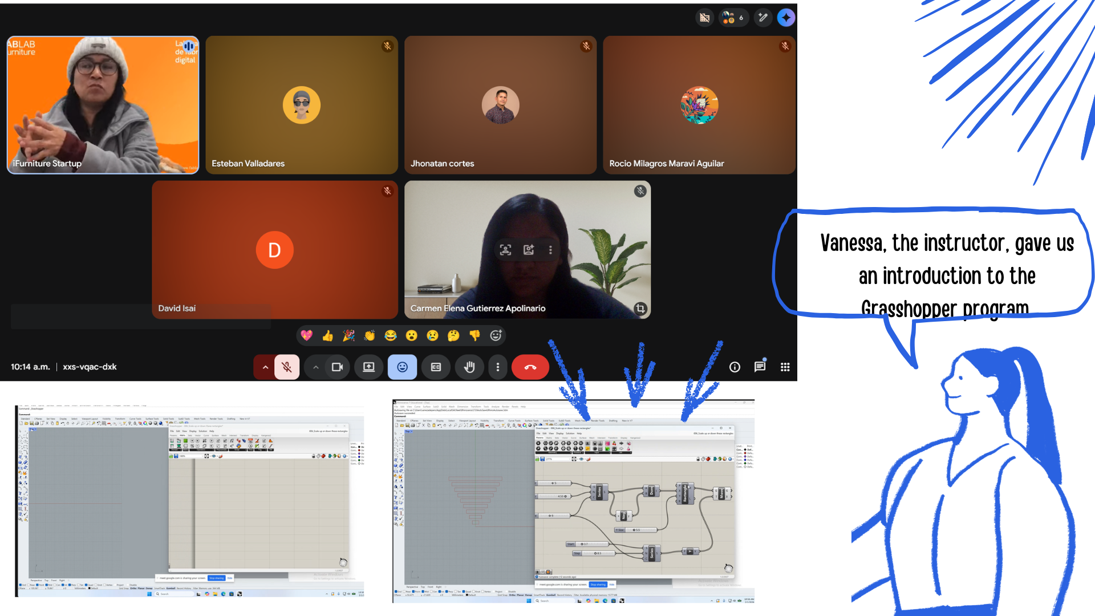The width and height of the screenshot is (1095, 616).
Task: Click backgrounds icon on Carmen's video tile
Action: point(529,250)
